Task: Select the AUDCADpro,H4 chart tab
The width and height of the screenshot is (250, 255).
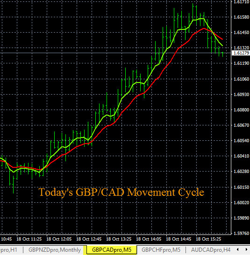Action: point(211,250)
